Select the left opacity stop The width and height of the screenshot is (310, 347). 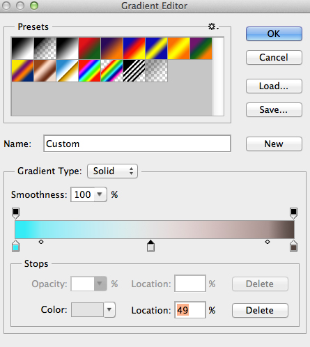(x=15, y=213)
